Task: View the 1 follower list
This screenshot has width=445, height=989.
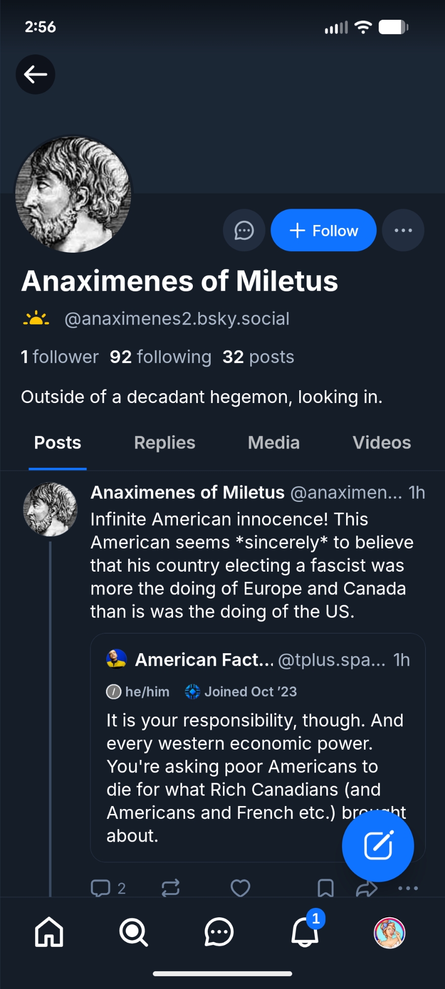Action: 60,357
